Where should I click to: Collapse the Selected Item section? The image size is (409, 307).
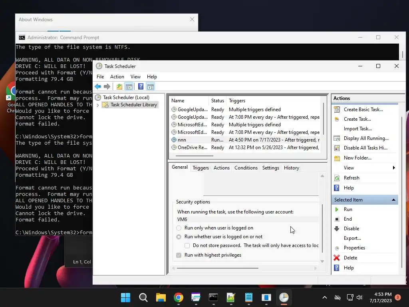tap(393, 200)
